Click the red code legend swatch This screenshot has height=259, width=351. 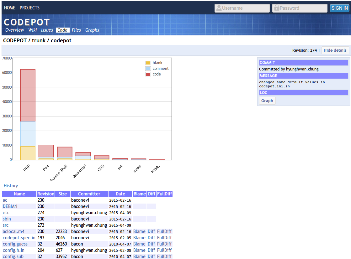(x=147, y=74)
